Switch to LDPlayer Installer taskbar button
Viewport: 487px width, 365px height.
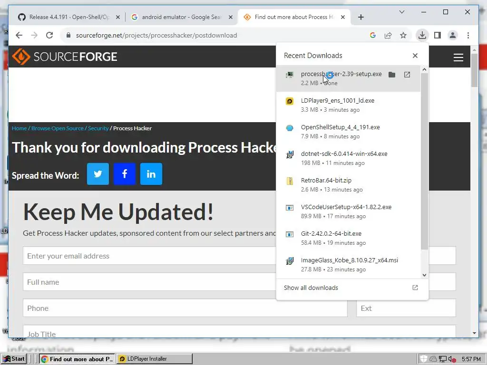tap(155, 359)
